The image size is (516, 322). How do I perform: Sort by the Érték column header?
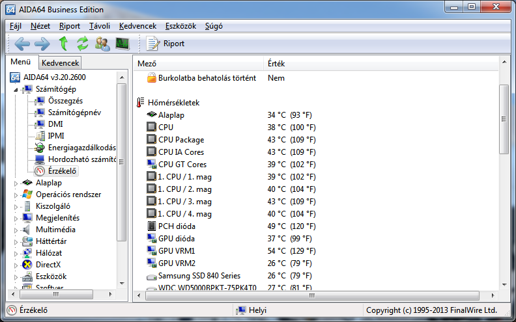point(381,63)
